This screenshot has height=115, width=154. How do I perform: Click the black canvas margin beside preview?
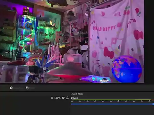click(149, 41)
